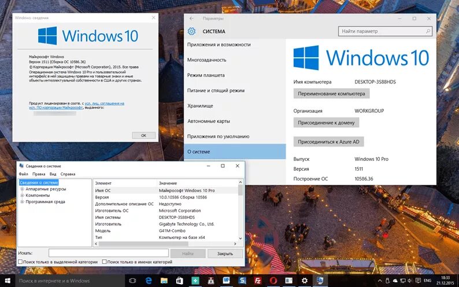Open the Вид menu in System Information

pos(53,174)
